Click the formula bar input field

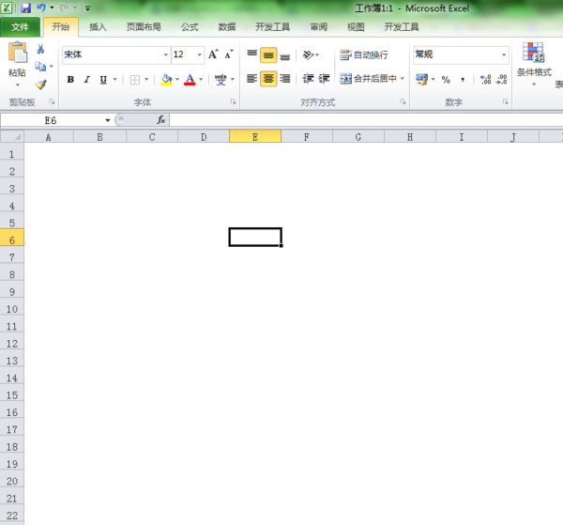366,120
